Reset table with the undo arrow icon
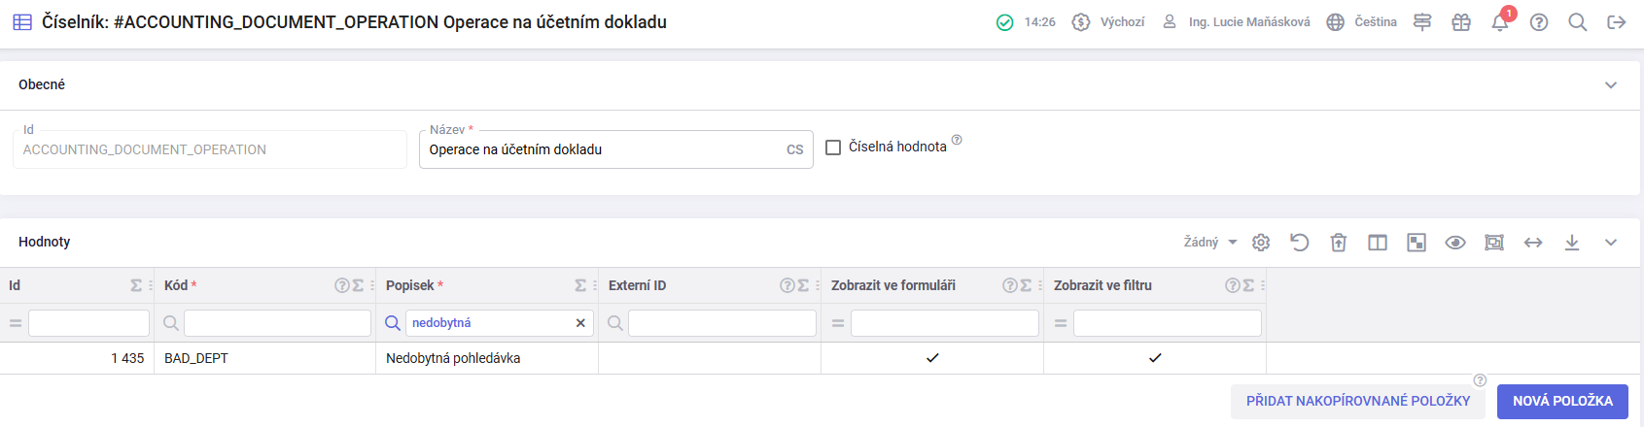 point(1300,243)
